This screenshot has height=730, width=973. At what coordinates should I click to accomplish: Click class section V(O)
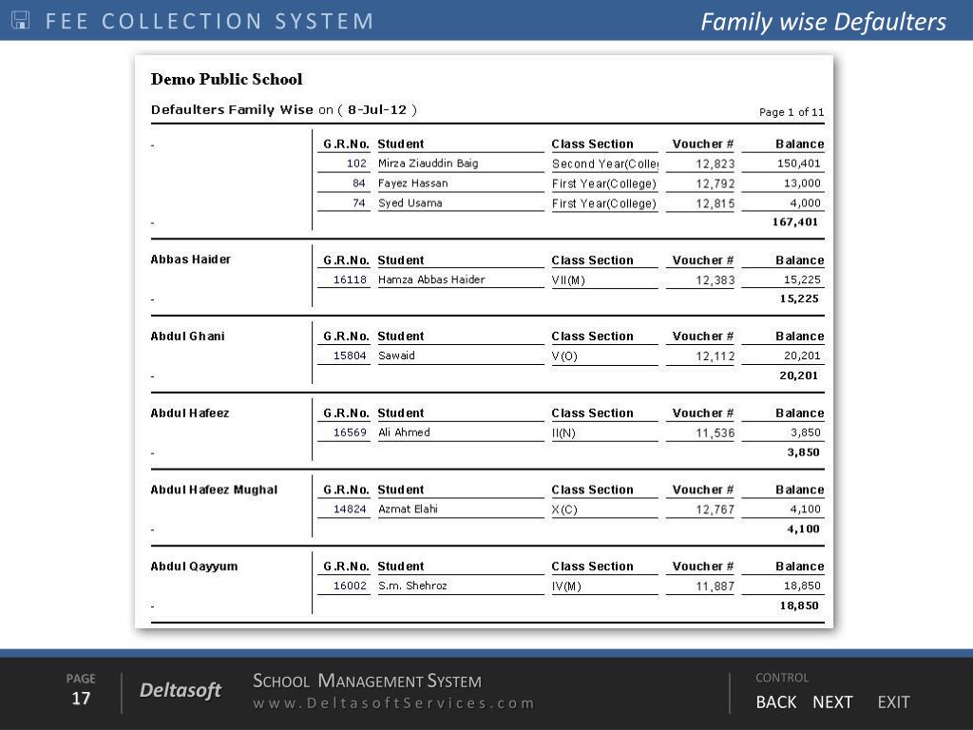(x=564, y=356)
